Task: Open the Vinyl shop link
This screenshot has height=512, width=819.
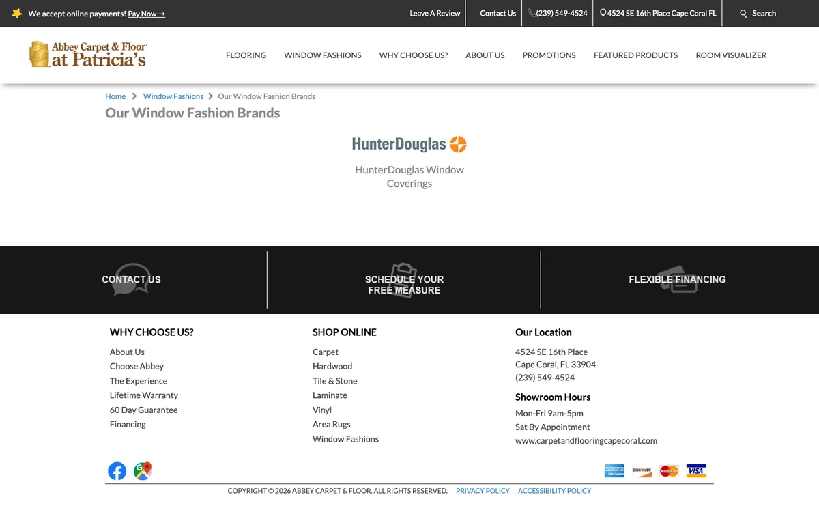Action: 322,410
